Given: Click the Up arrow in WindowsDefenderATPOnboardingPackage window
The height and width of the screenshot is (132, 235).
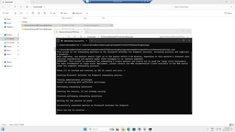Looking at the screenshot, I should point(69,37).
